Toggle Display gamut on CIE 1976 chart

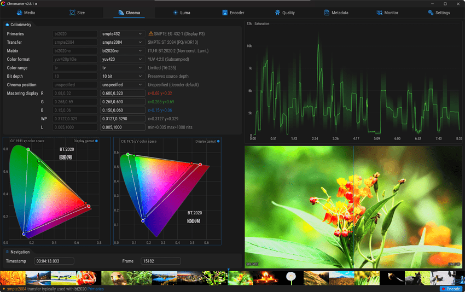coord(218,141)
